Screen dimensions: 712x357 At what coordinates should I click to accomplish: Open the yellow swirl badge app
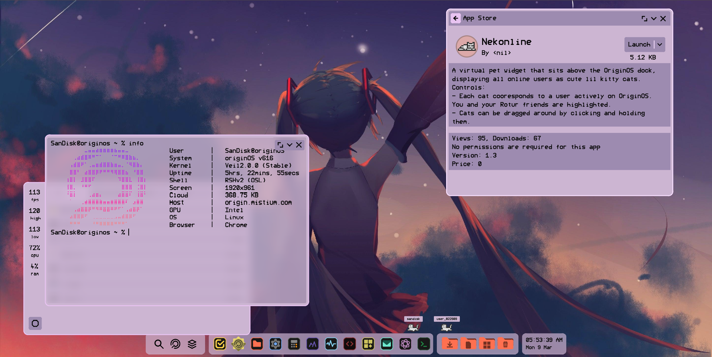click(238, 344)
